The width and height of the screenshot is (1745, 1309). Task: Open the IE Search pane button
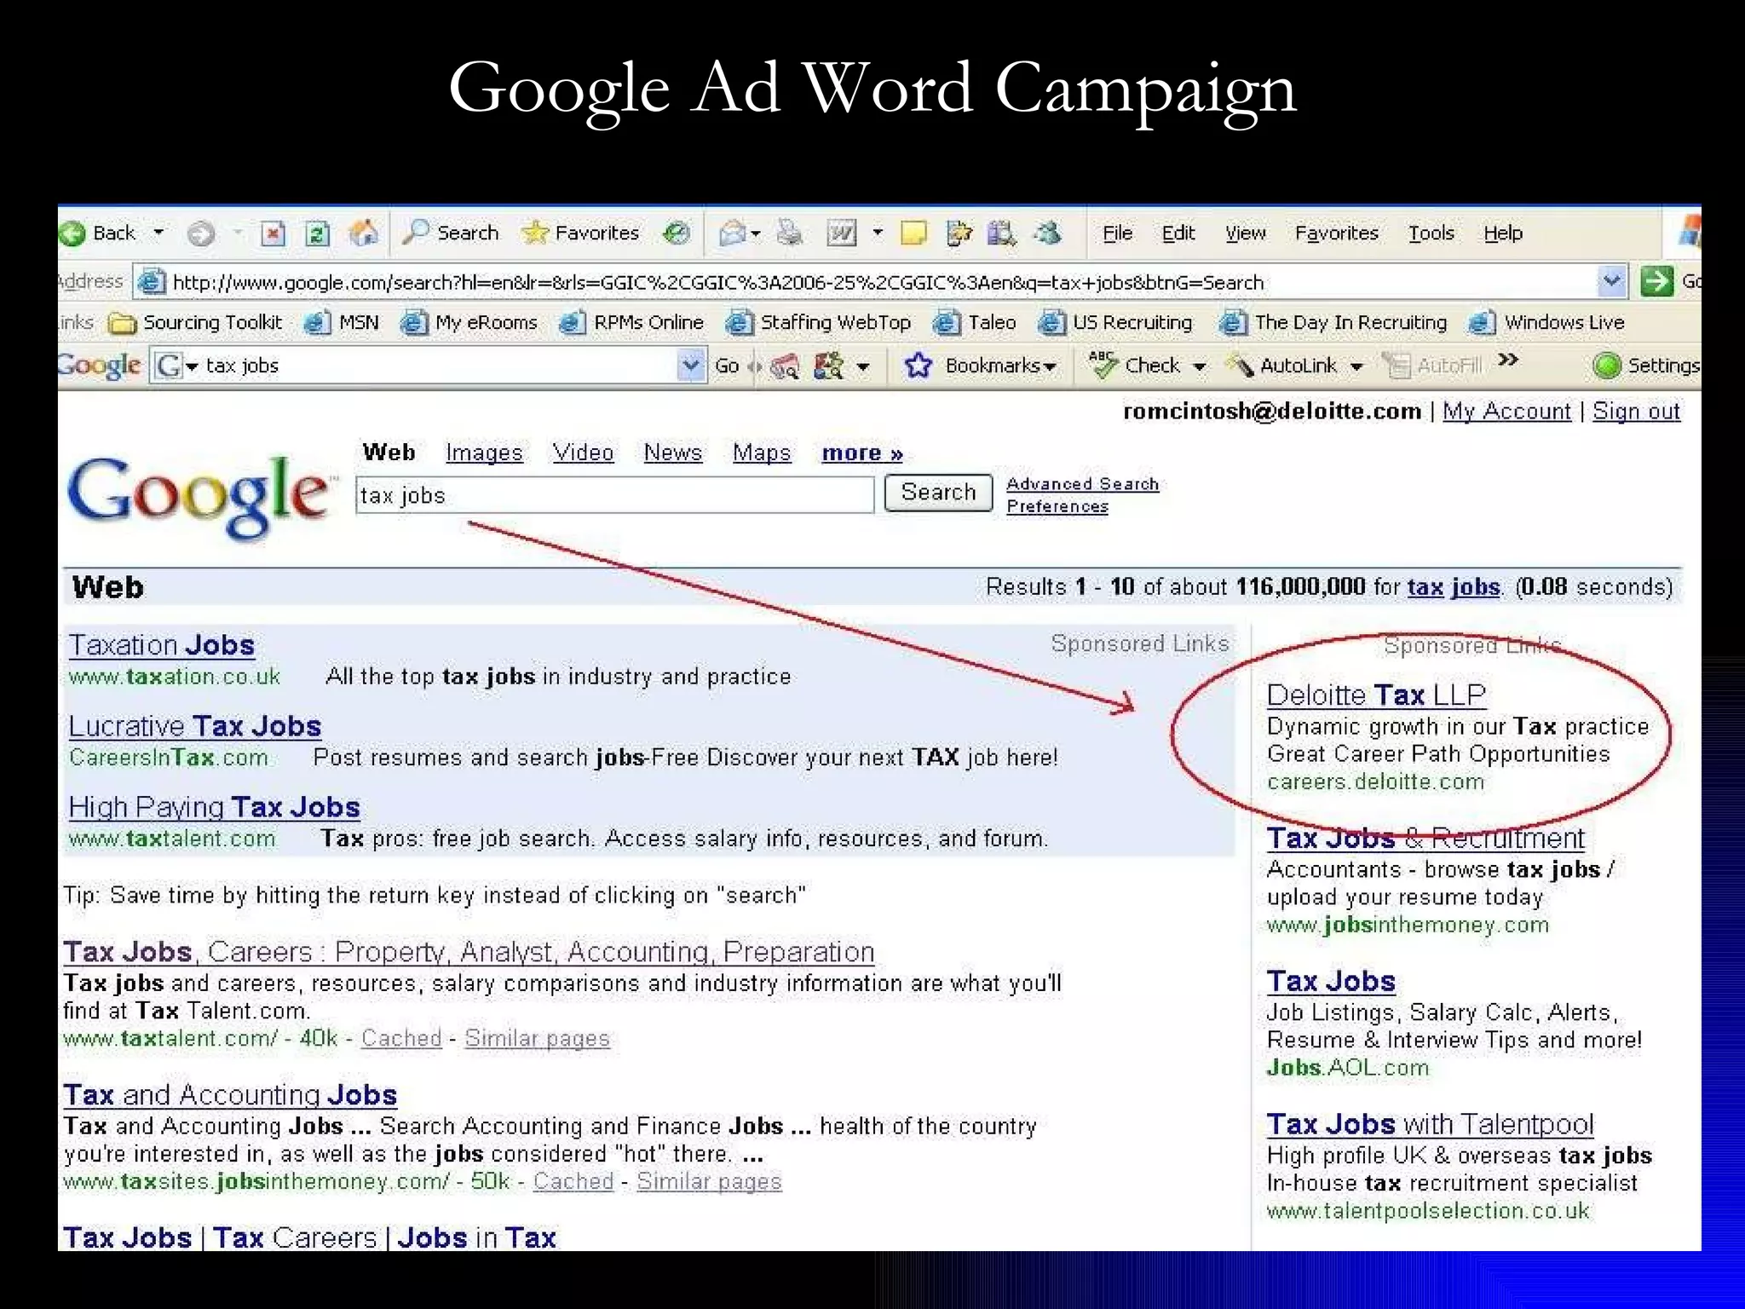click(x=451, y=233)
